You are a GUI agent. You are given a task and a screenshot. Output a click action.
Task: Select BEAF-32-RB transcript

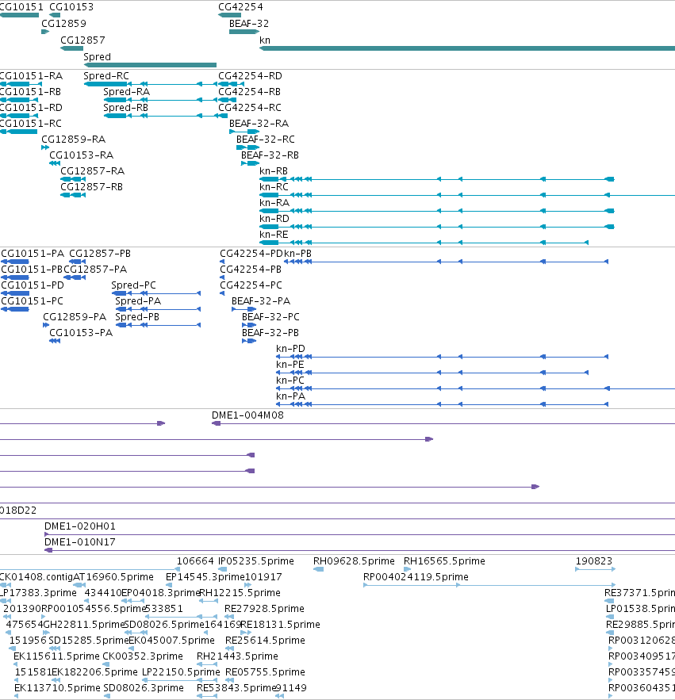click(x=250, y=163)
